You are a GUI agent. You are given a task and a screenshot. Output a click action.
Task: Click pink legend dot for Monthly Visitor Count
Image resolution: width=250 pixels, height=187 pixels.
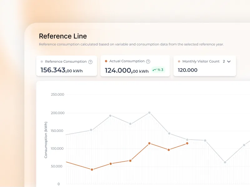pyautogui.click(x=179, y=62)
